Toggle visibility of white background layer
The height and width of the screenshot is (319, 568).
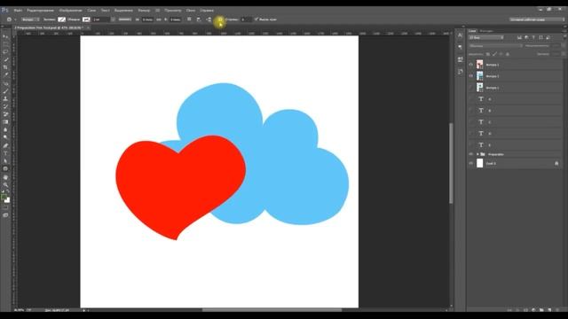[x=471, y=163]
